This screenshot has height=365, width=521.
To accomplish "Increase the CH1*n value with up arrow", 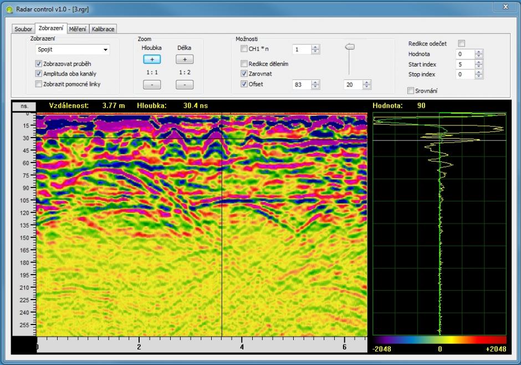I will click(315, 47).
